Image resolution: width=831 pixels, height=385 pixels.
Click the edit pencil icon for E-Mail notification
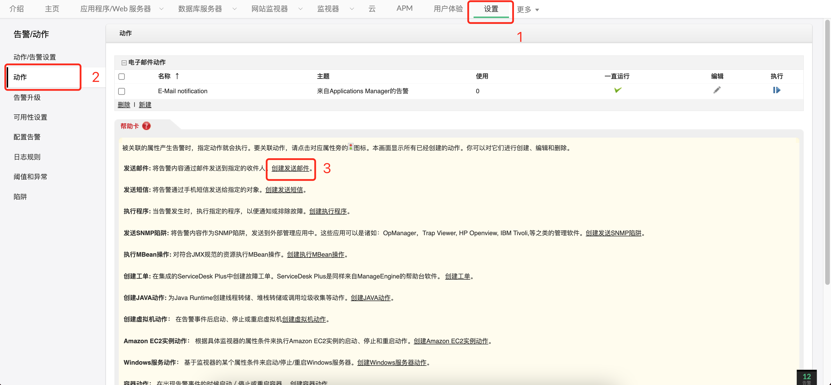pyautogui.click(x=717, y=90)
